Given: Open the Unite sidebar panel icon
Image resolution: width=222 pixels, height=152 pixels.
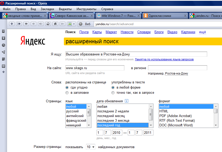Looking at the screenshot, I should pyautogui.click(x=4, y=52).
